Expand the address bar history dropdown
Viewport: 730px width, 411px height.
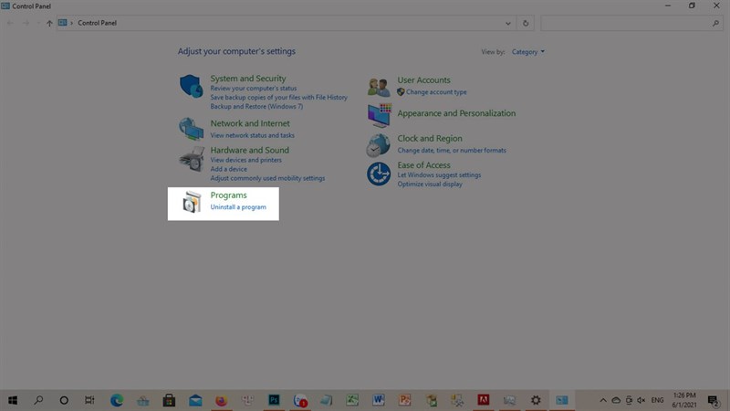pyautogui.click(x=508, y=24)
